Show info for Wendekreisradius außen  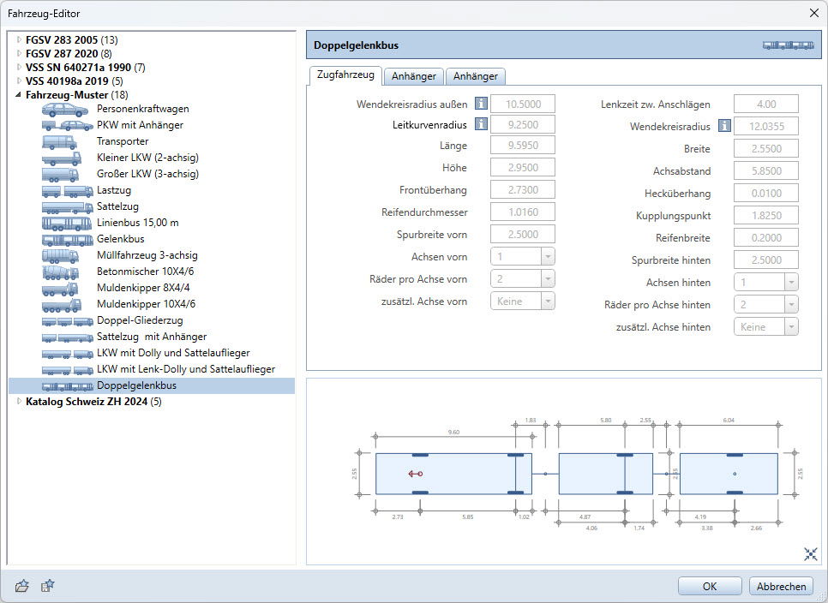481,104
